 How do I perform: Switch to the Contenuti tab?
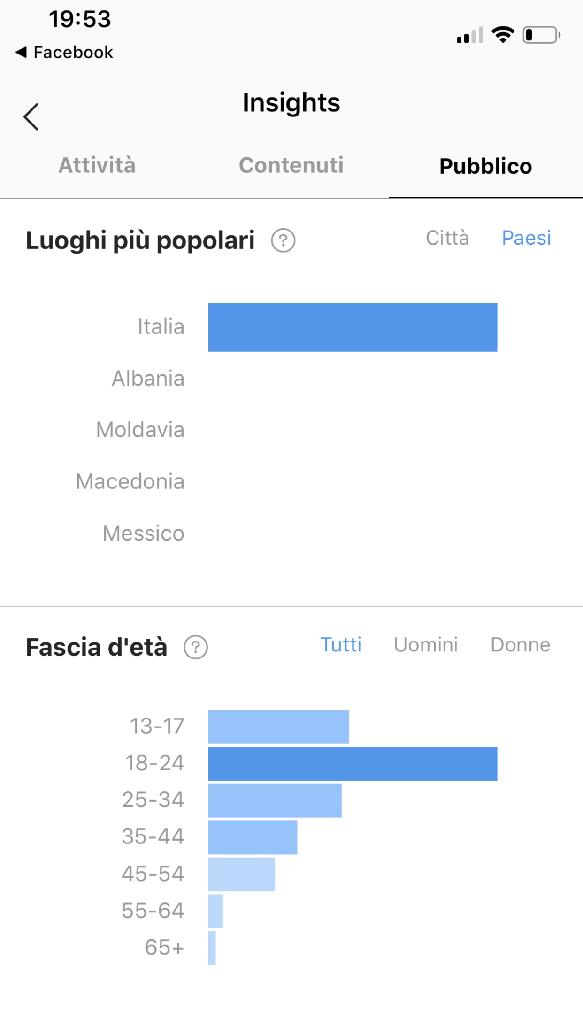coord(291,165)
